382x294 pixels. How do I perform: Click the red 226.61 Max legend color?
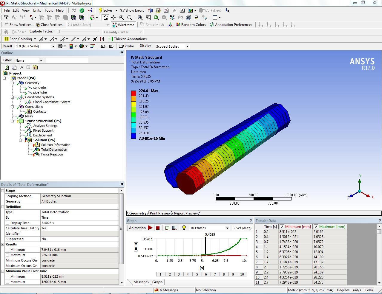coord(134,93)
